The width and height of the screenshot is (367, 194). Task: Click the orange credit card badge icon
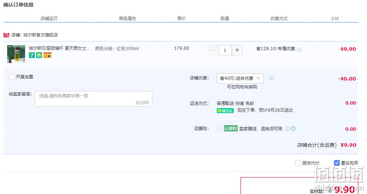47,55
